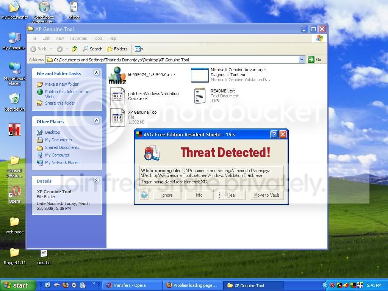Click Heal button in AVG dialog

click(232, 195)
